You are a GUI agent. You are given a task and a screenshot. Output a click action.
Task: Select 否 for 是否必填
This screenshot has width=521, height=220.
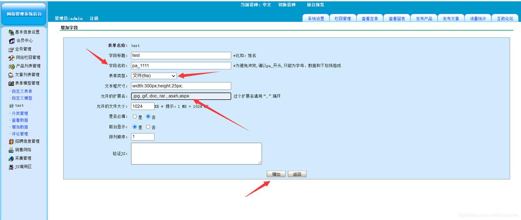[x=148, y=117]
